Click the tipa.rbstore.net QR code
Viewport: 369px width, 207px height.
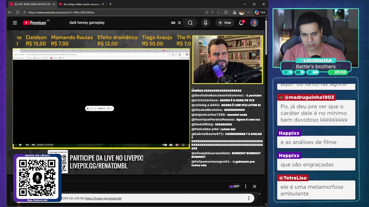[x=37, y=178]
